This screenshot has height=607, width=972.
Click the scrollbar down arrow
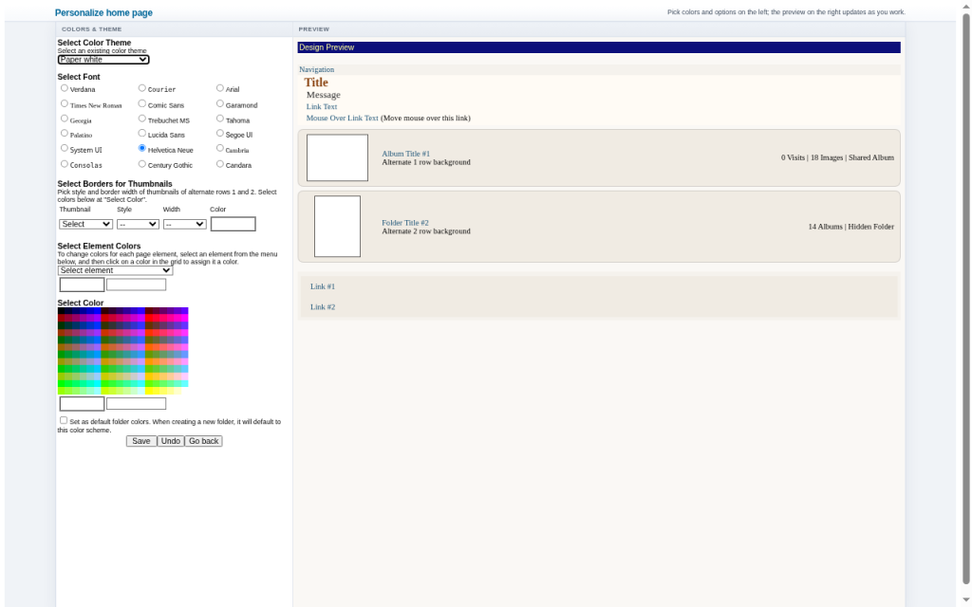(965, 599)
